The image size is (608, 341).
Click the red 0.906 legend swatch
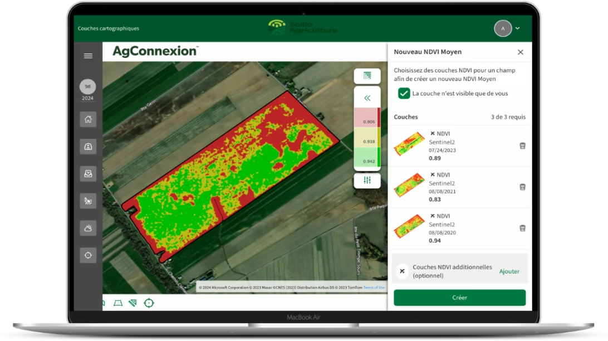pos(367,118)
